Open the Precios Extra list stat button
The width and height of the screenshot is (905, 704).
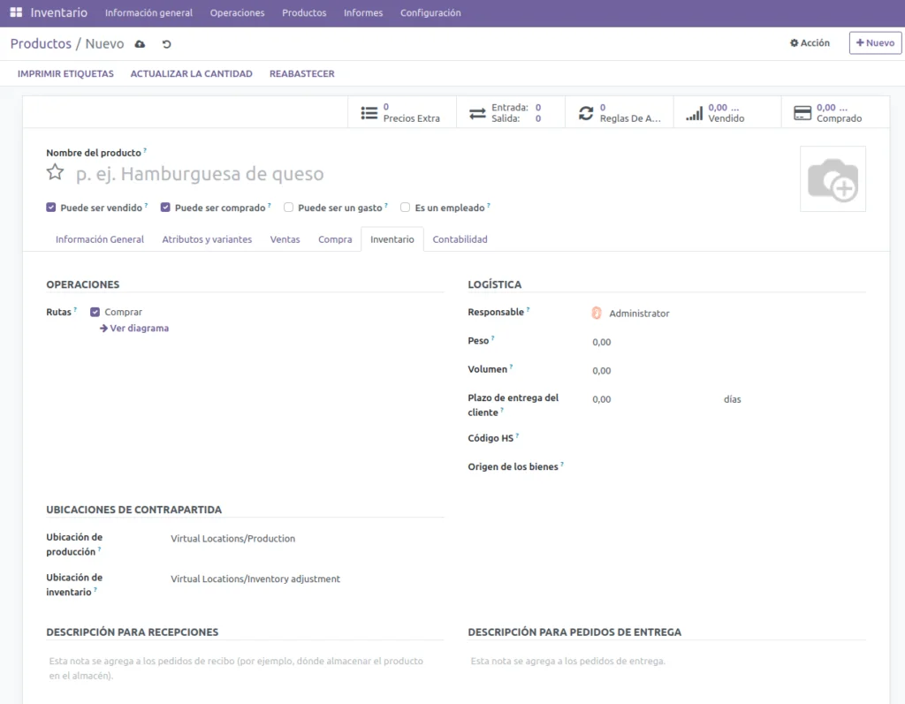(402, 112)
